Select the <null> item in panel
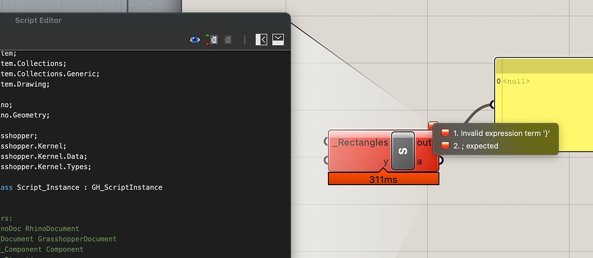 click(516, 81)
